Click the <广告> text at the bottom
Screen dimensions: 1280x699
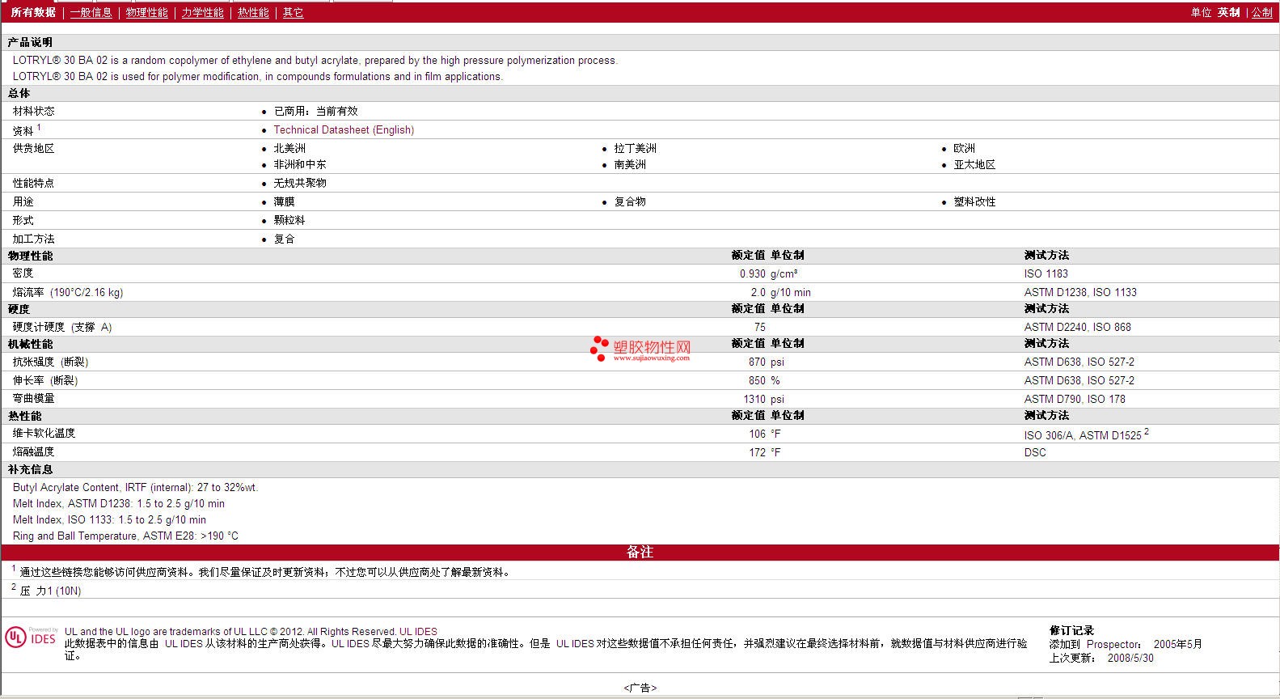640,688
